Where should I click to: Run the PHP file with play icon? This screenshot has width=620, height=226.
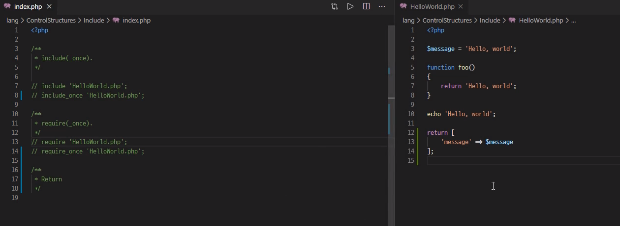tap(350, 6)
